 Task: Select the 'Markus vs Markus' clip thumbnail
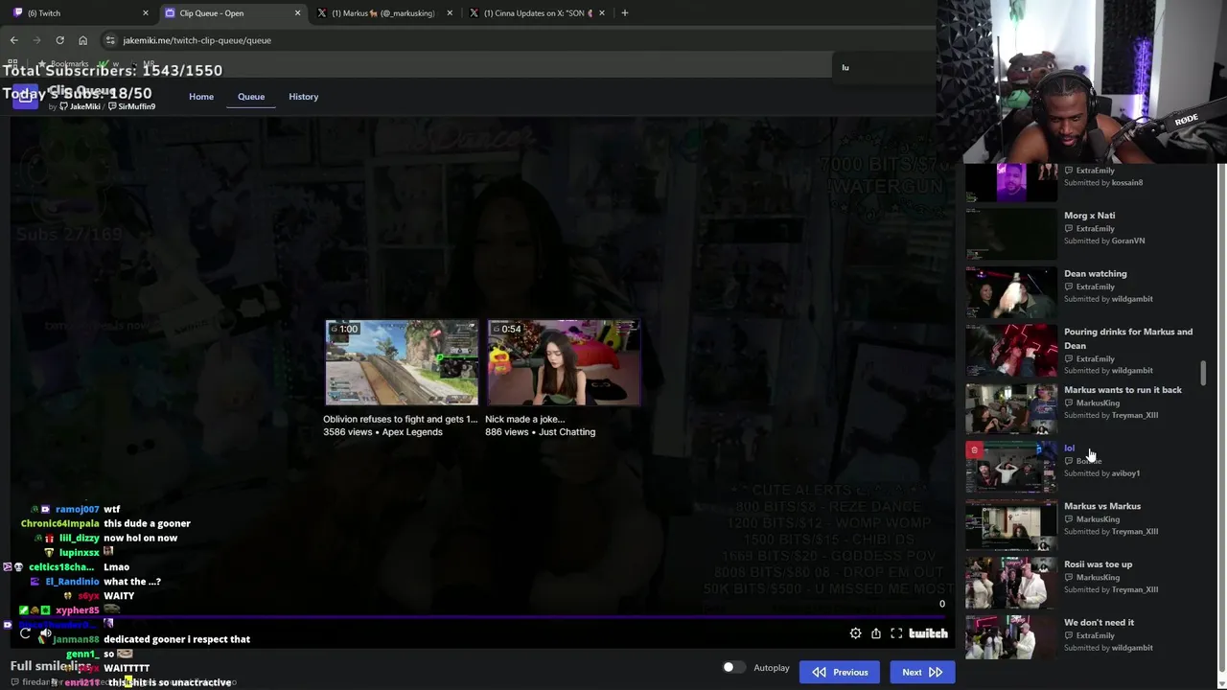point(1011,526)
